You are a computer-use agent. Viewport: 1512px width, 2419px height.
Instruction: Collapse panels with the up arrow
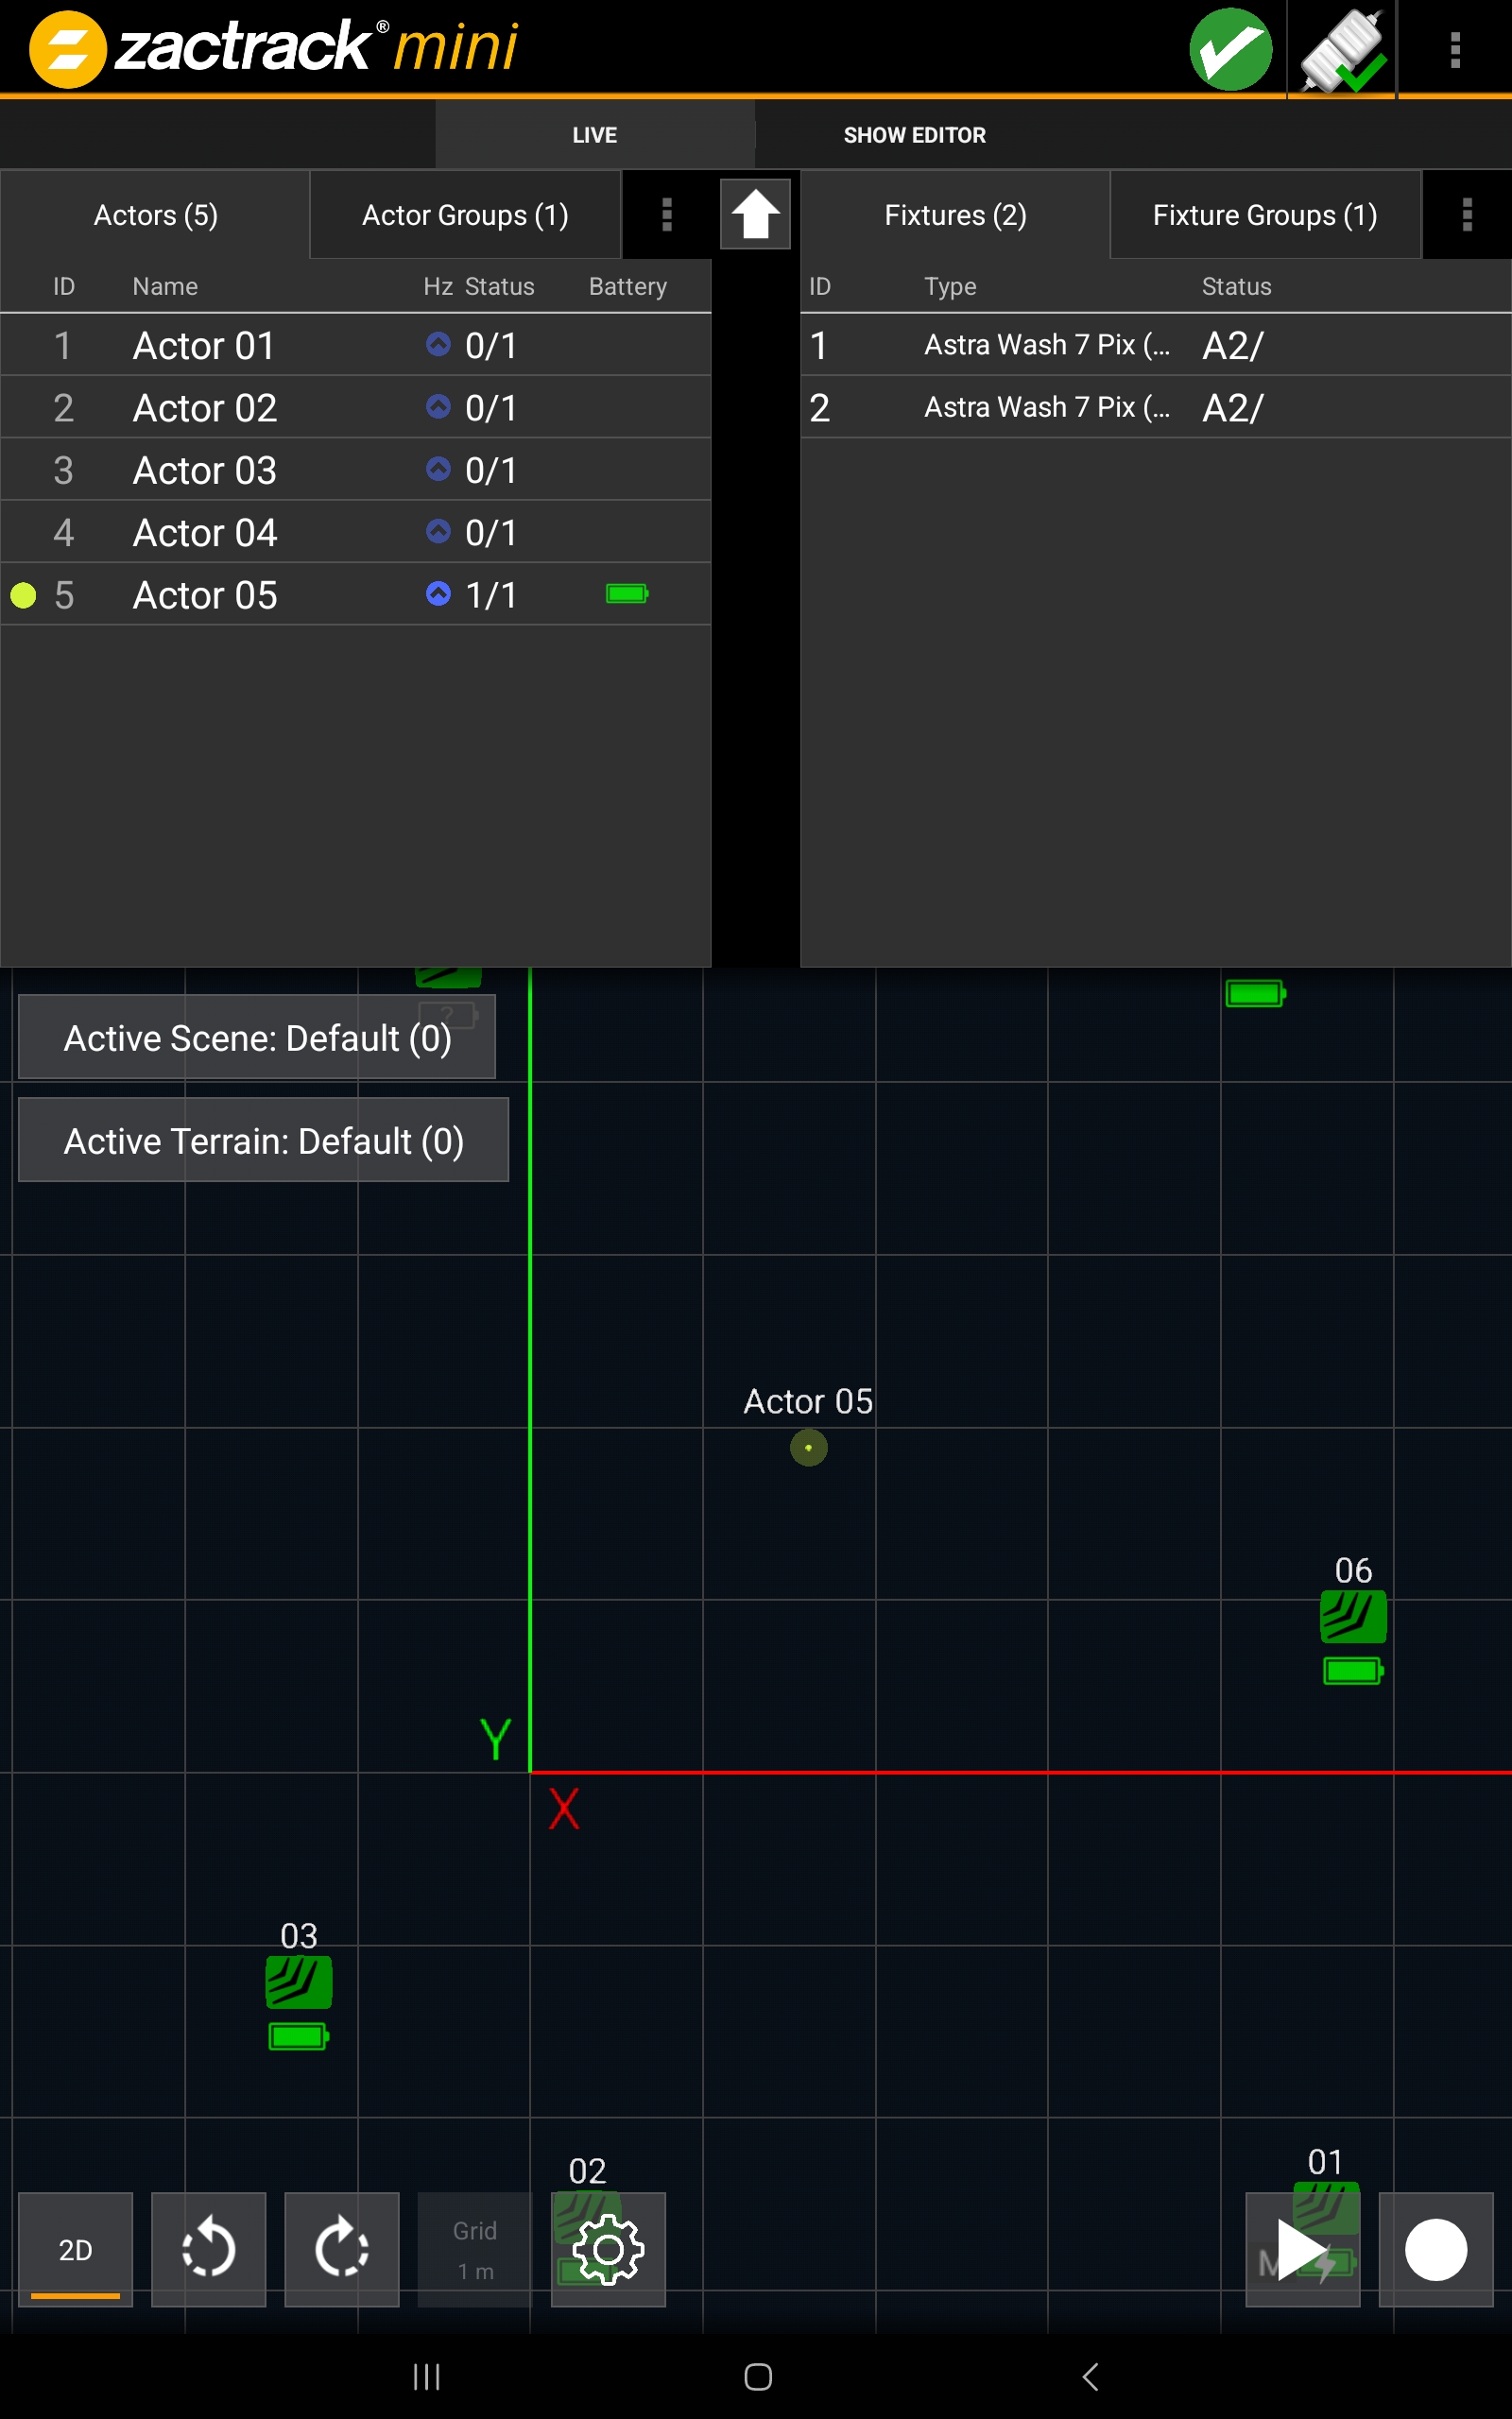(755, 213)
